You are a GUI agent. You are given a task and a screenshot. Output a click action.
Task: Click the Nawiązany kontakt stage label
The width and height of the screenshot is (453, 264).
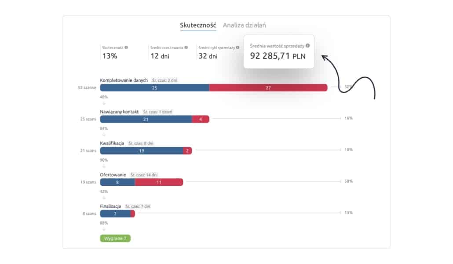119,112
